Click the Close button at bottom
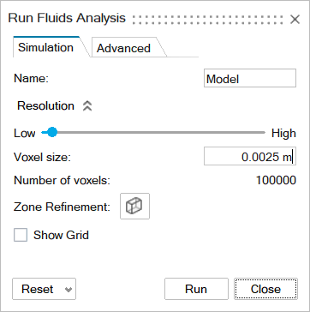The image size is (310, 312). [x=265, y=289]
